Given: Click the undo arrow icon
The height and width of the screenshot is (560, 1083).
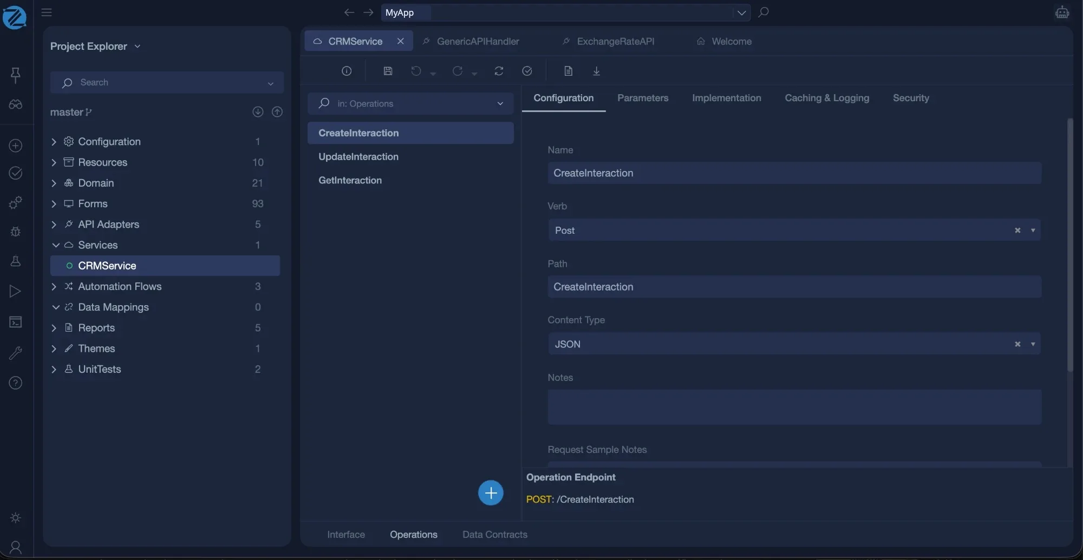Looking at the screenshot, I should (416, 71).
